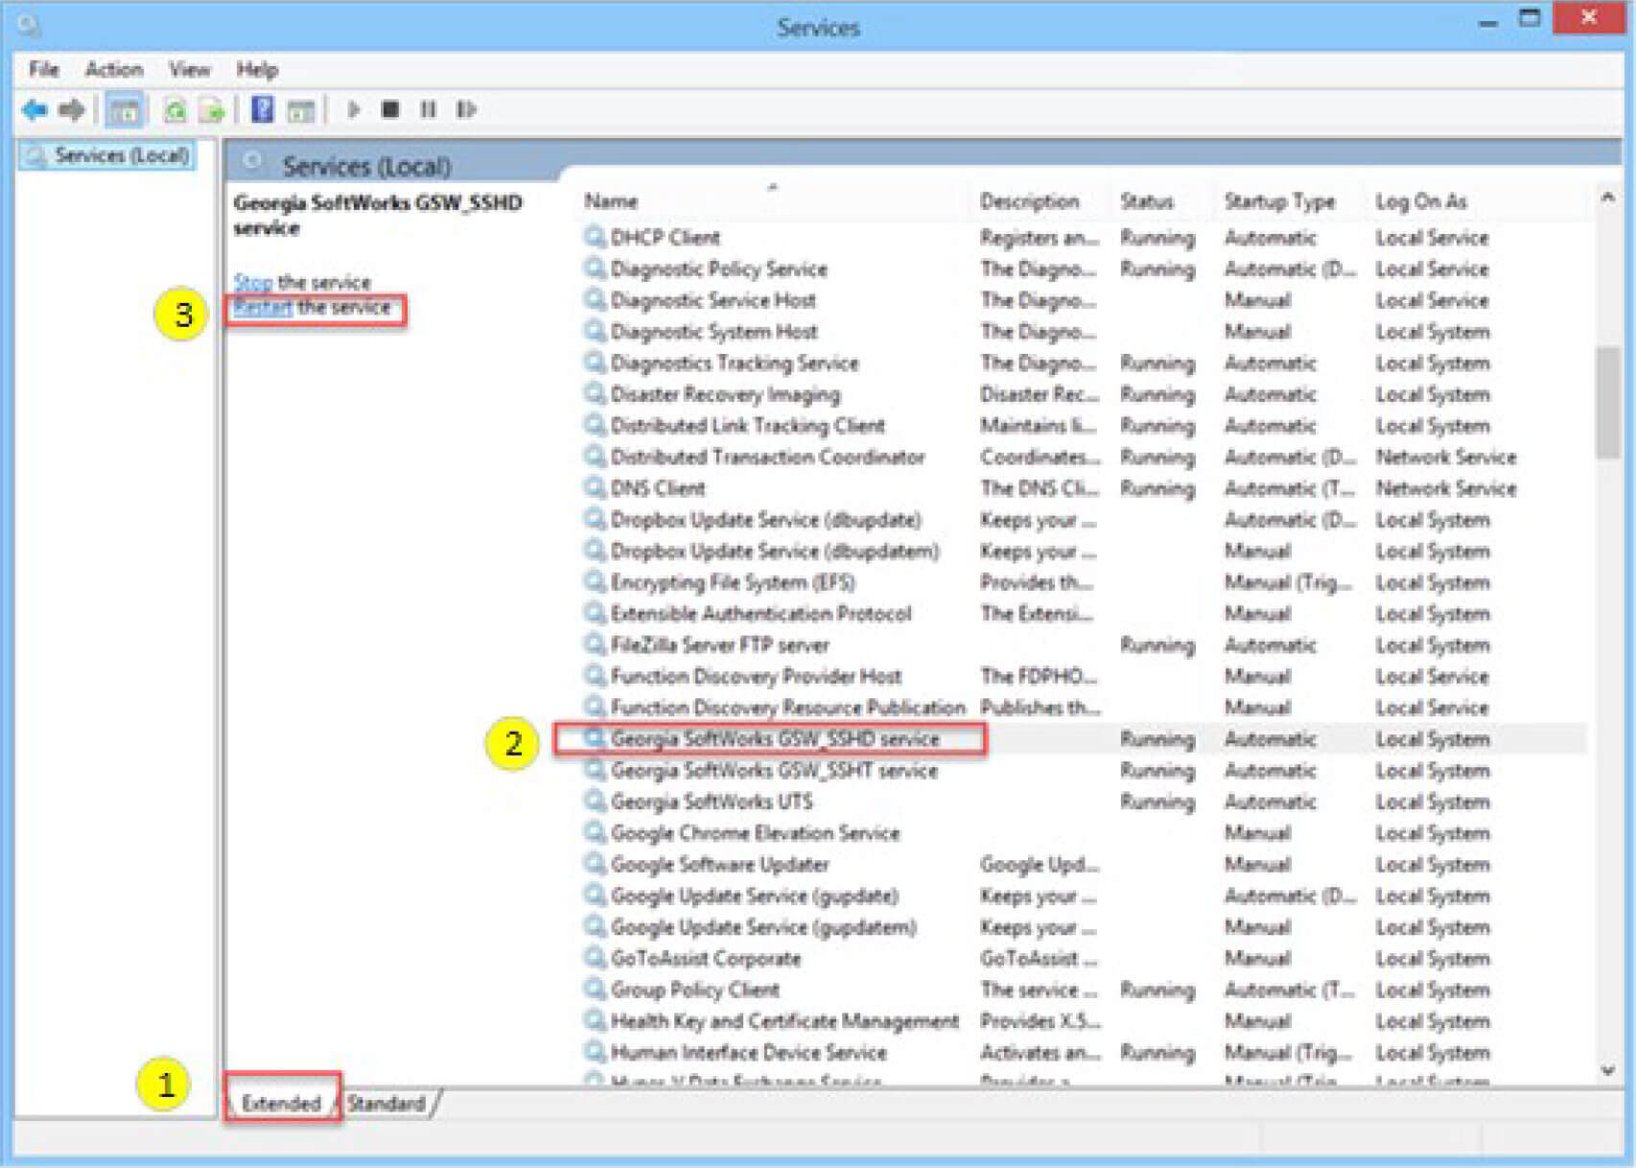Select the Extended tab
This screenshot has width=1636, height=1168.
pos(281,1103)
